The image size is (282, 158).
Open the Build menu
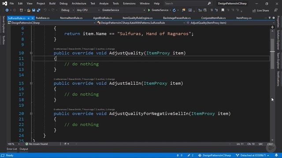(52, 4)
